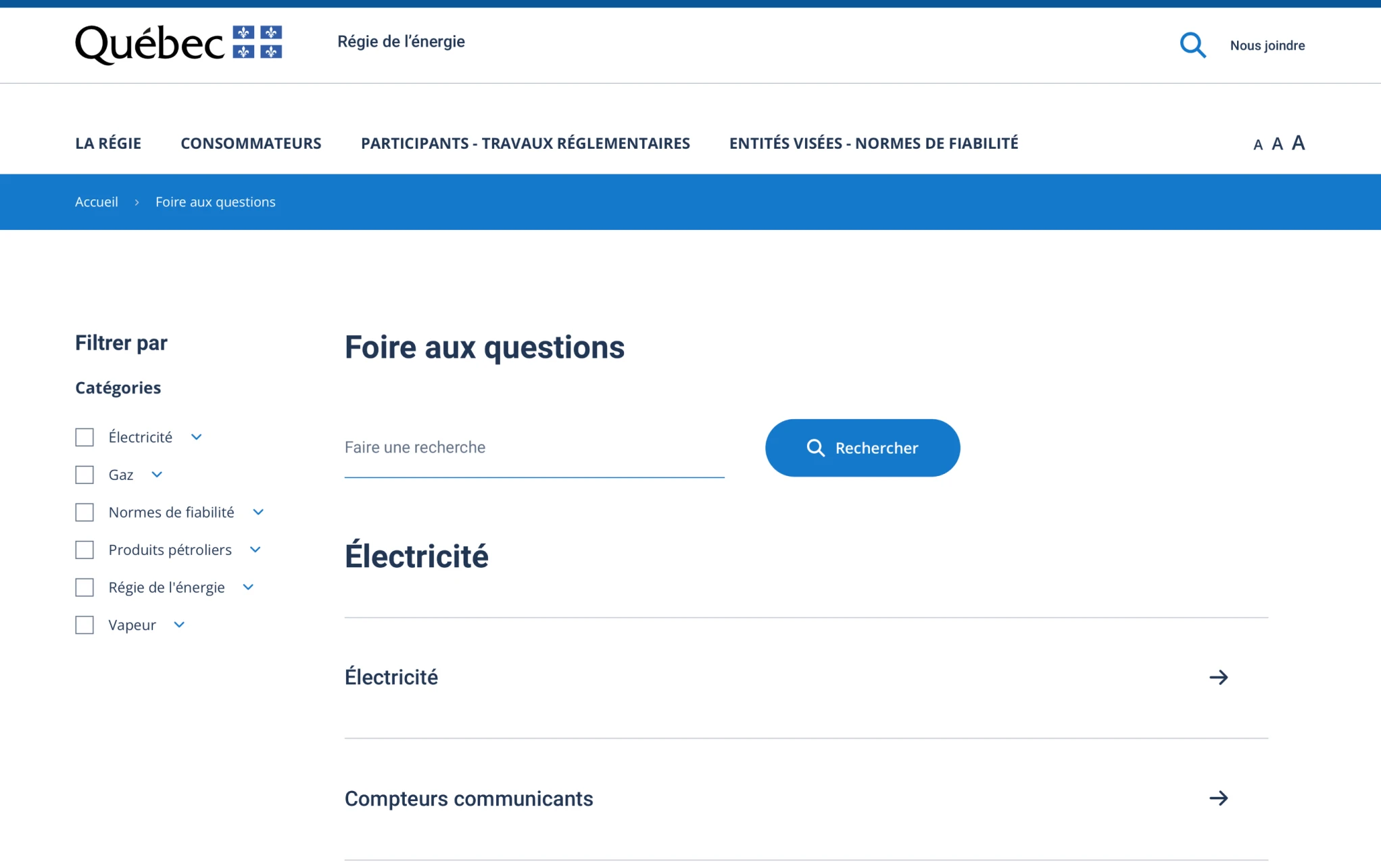Click the arrow beside Électricité question row
The width and height of the screenshot is (1381, 862).
pos(1218,677)
